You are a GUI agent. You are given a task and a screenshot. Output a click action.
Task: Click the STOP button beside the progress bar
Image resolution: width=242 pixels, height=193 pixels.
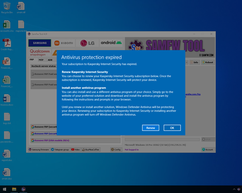pyautogui.click(x=208, y=139)
